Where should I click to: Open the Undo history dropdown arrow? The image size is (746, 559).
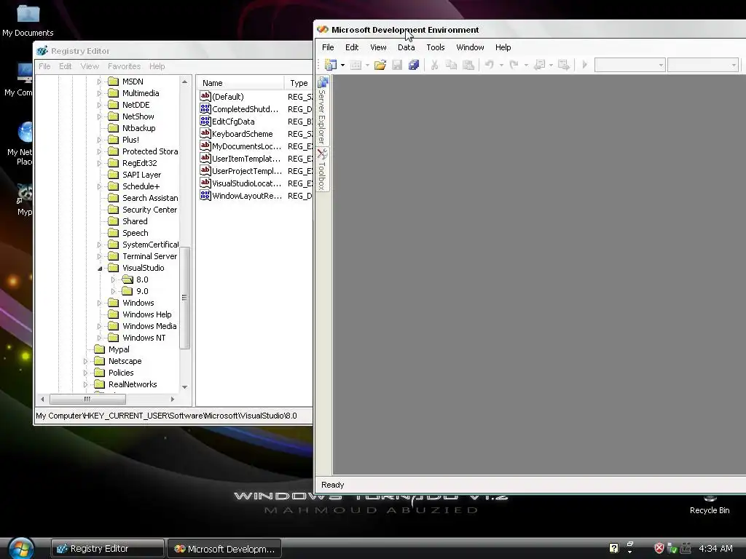[501, 65]
